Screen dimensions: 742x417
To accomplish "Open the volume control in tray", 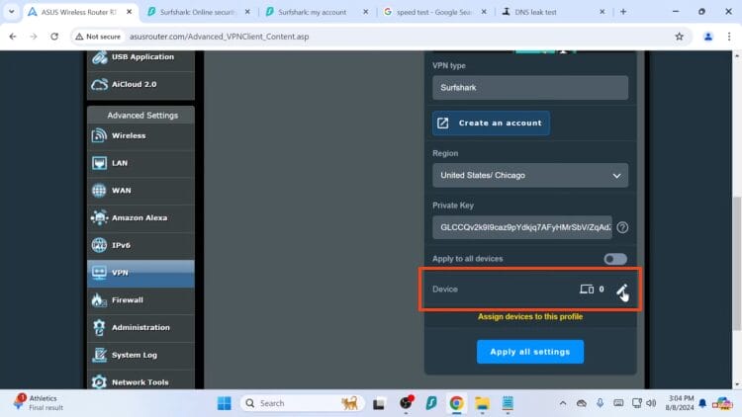I will pyautogui.click(x=651, y=403).
